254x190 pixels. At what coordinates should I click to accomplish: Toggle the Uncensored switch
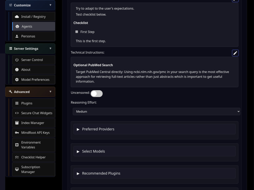[97, 93]
